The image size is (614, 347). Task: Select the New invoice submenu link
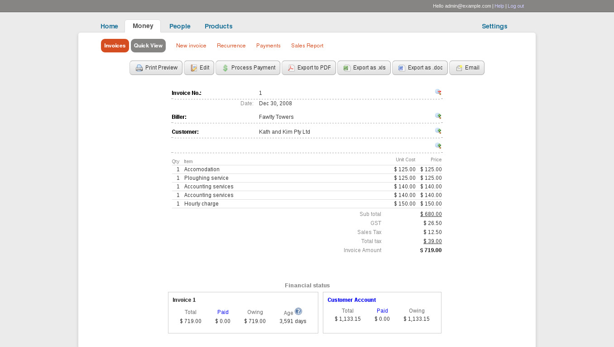click(x=191, y=46)
